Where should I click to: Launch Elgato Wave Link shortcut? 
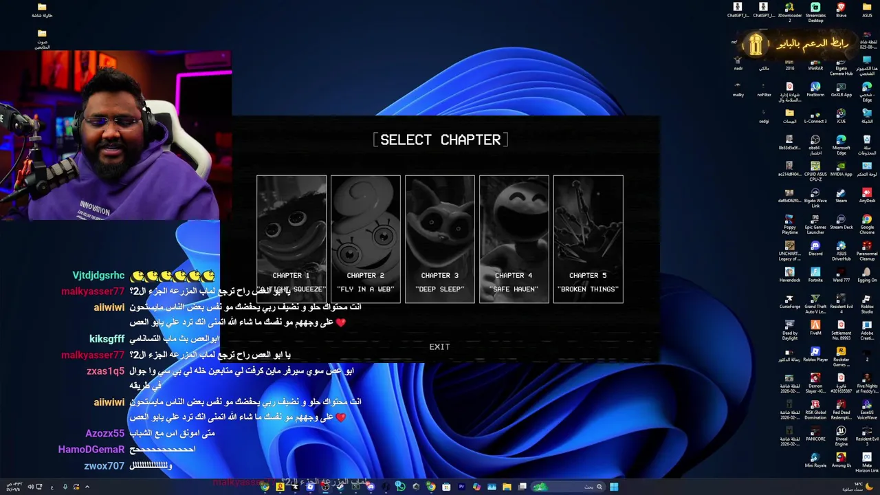click(x=815, y=198)
